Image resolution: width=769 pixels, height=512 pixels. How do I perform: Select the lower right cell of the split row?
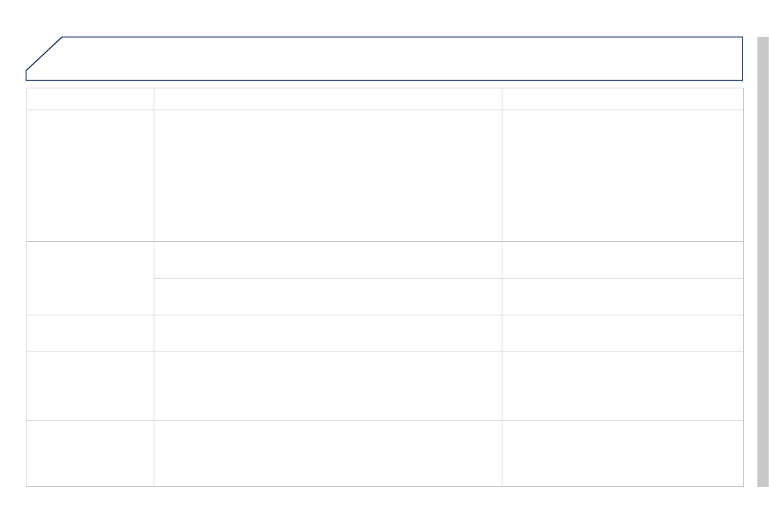tap(622, 297)
